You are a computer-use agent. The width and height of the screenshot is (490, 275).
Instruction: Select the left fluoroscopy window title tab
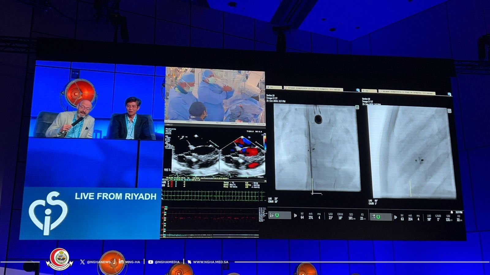pyautogui.click(x=313, y=89)
